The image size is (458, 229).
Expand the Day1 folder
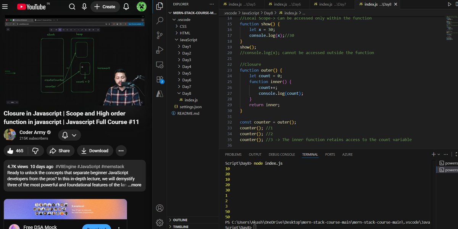point(193,46)
